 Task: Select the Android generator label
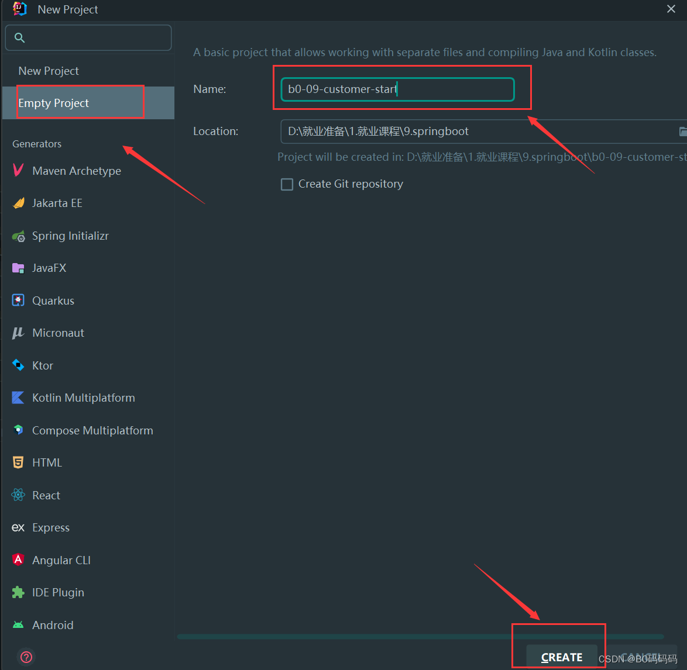53,625
